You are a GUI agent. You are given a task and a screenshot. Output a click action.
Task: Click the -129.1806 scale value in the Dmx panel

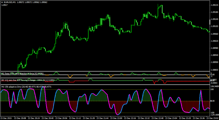(215, 115)
